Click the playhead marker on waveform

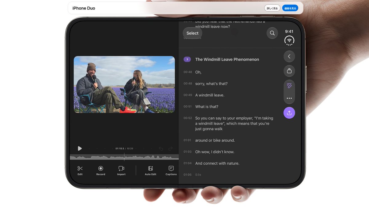124,157
